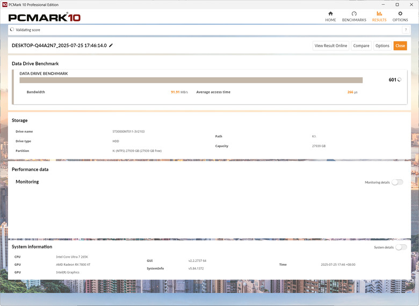This screenshot has width=419, height=306.
Task: Click View Result Online button
Action: tap(331, 46)
